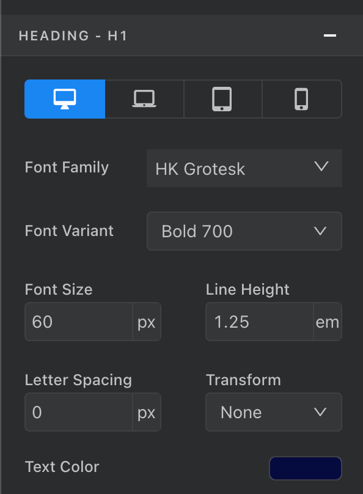The image size is (363, 494).
Task: Select the desktop responsive view icon
Action: pos(64,98)
